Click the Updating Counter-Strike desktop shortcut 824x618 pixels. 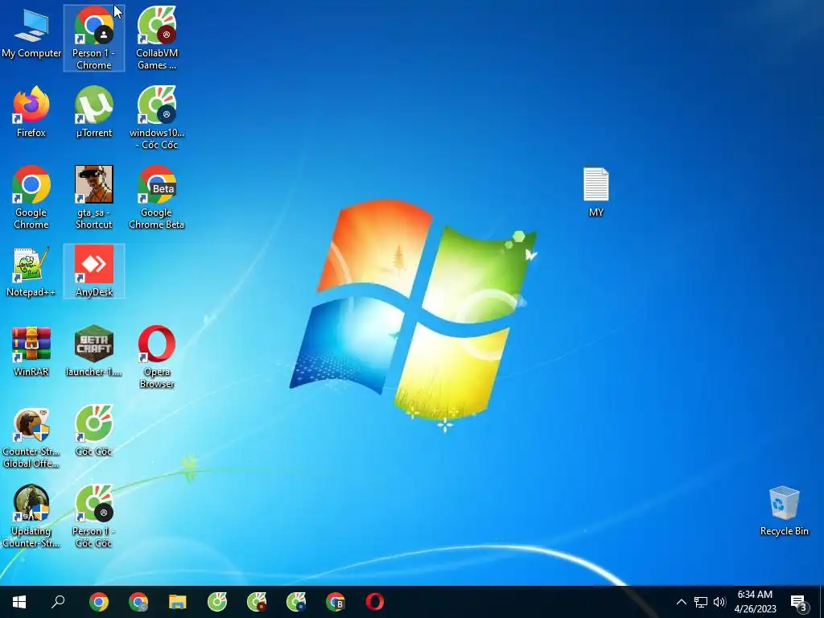[x=31, y=517]
